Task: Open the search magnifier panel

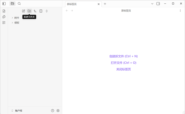Action: (19, 4)
